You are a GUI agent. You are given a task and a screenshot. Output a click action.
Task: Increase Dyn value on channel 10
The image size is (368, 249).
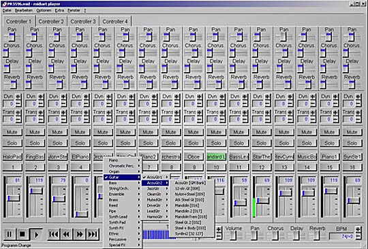pos(222,97)
